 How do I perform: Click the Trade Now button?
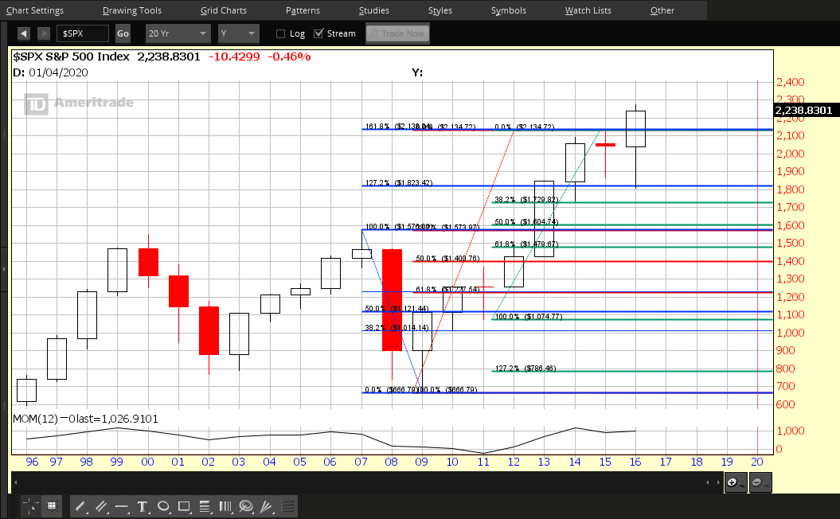point(397,33)
